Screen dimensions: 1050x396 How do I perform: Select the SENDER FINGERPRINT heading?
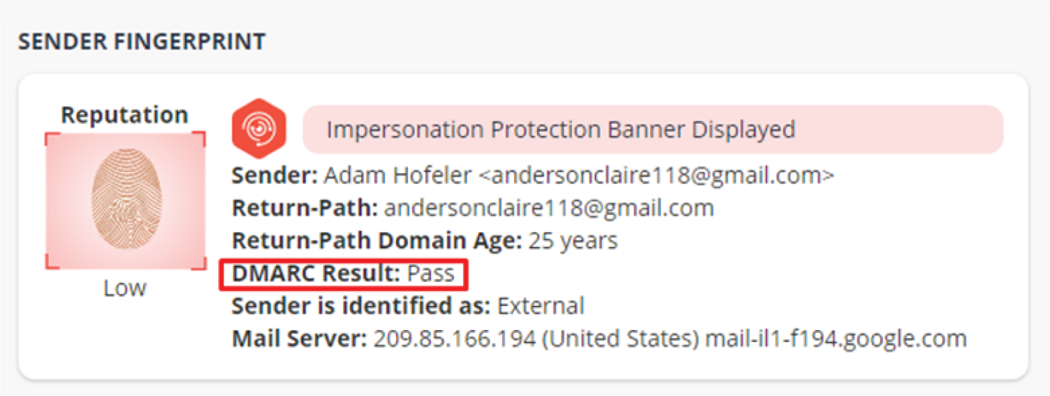click(142, 42)
